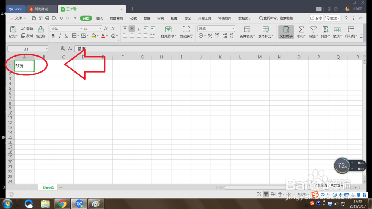Click the search command box (查找命令)

[x=276, y=18]
